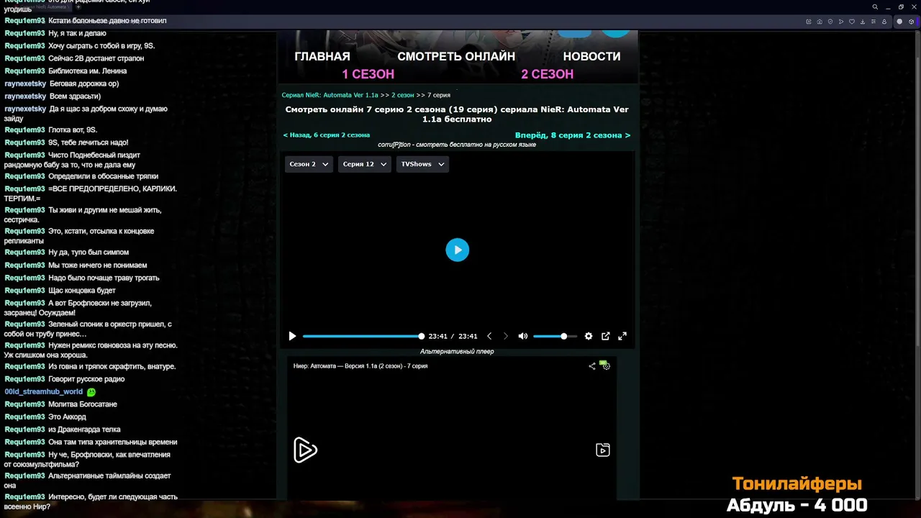The width and height of the screenshot is (921, 518).
Task: Click the browser send/play arrow icon
Action: click(x=841, y=22)
